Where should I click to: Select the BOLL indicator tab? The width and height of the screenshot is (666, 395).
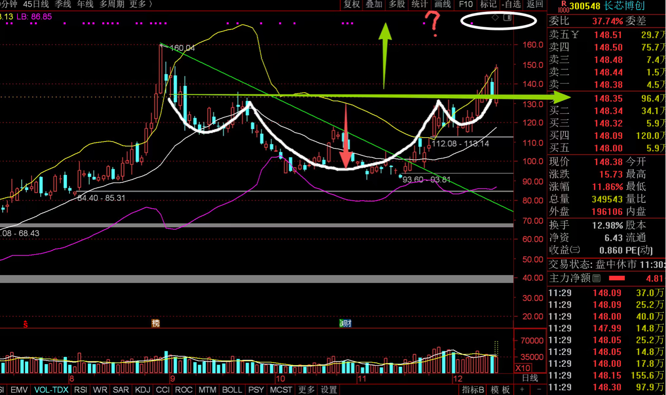coord(232,390)
